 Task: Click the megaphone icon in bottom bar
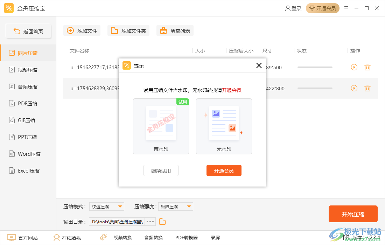[103, 237]
